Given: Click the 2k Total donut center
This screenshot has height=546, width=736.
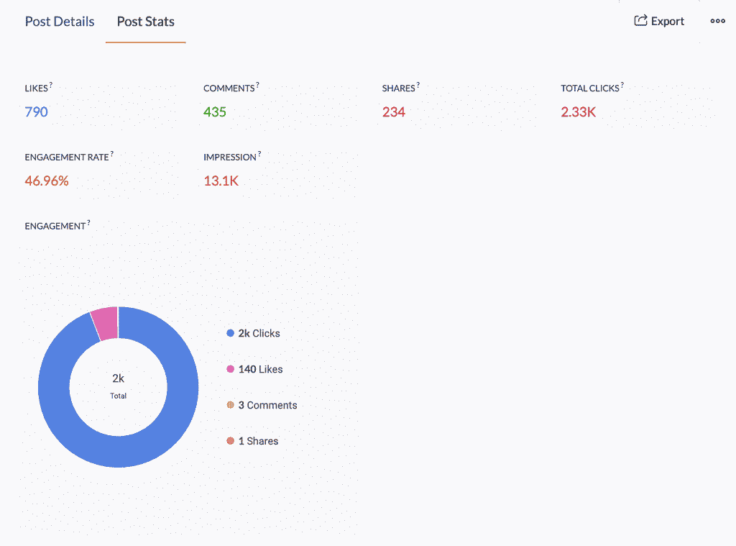Looking at the screenshot, I should coord(119,386).
